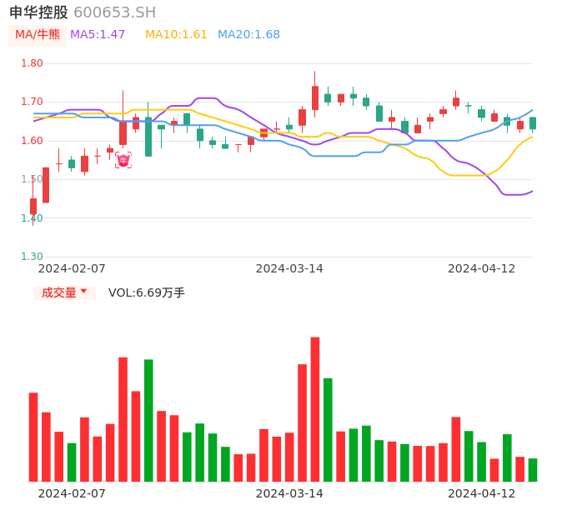The width and height of the screenshot is (572, 505).
Task: Click the small red triangle beside 成交量
Action: pos(83,292)
